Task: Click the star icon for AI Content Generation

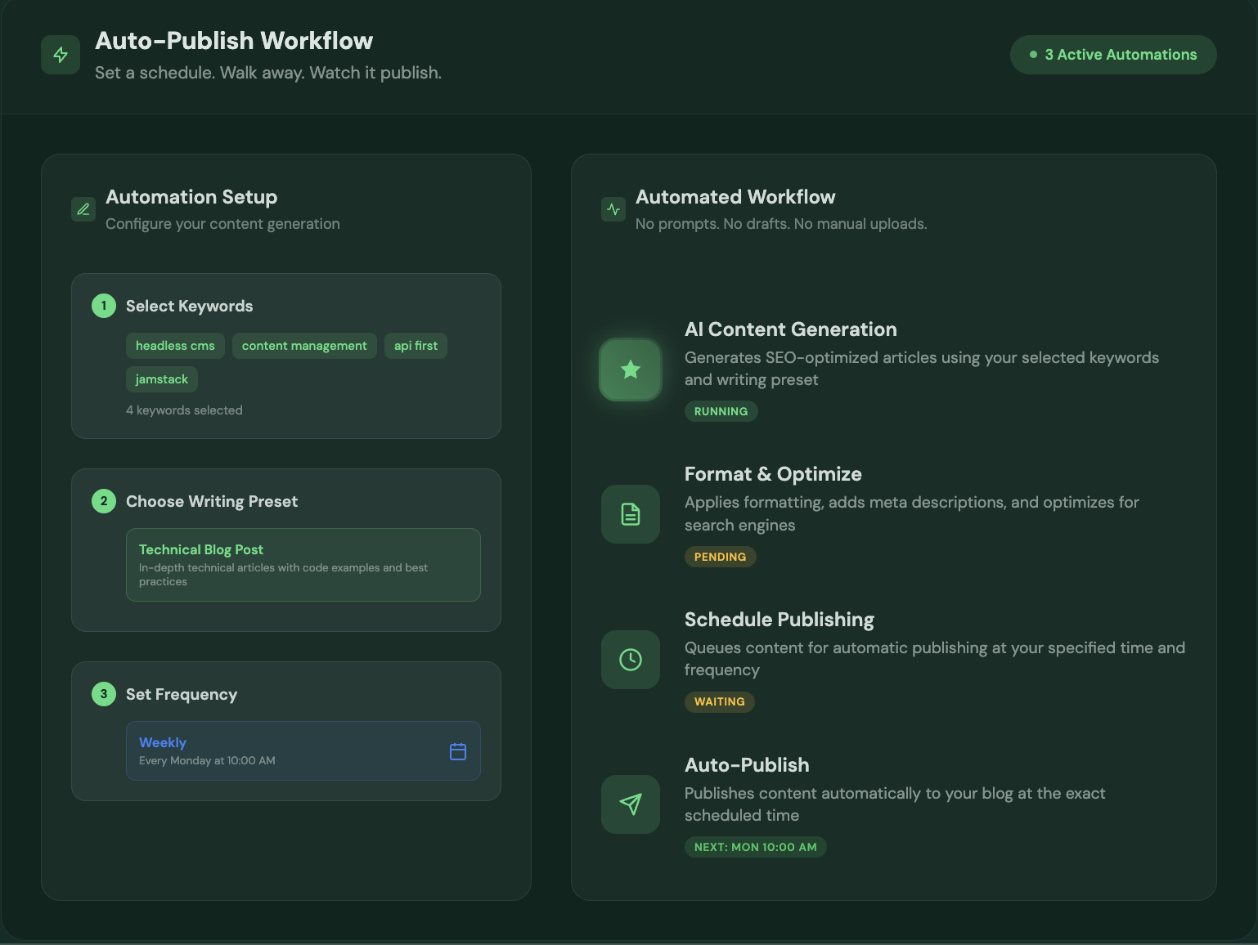Action: pyautogui.click(x=630, y=369)
